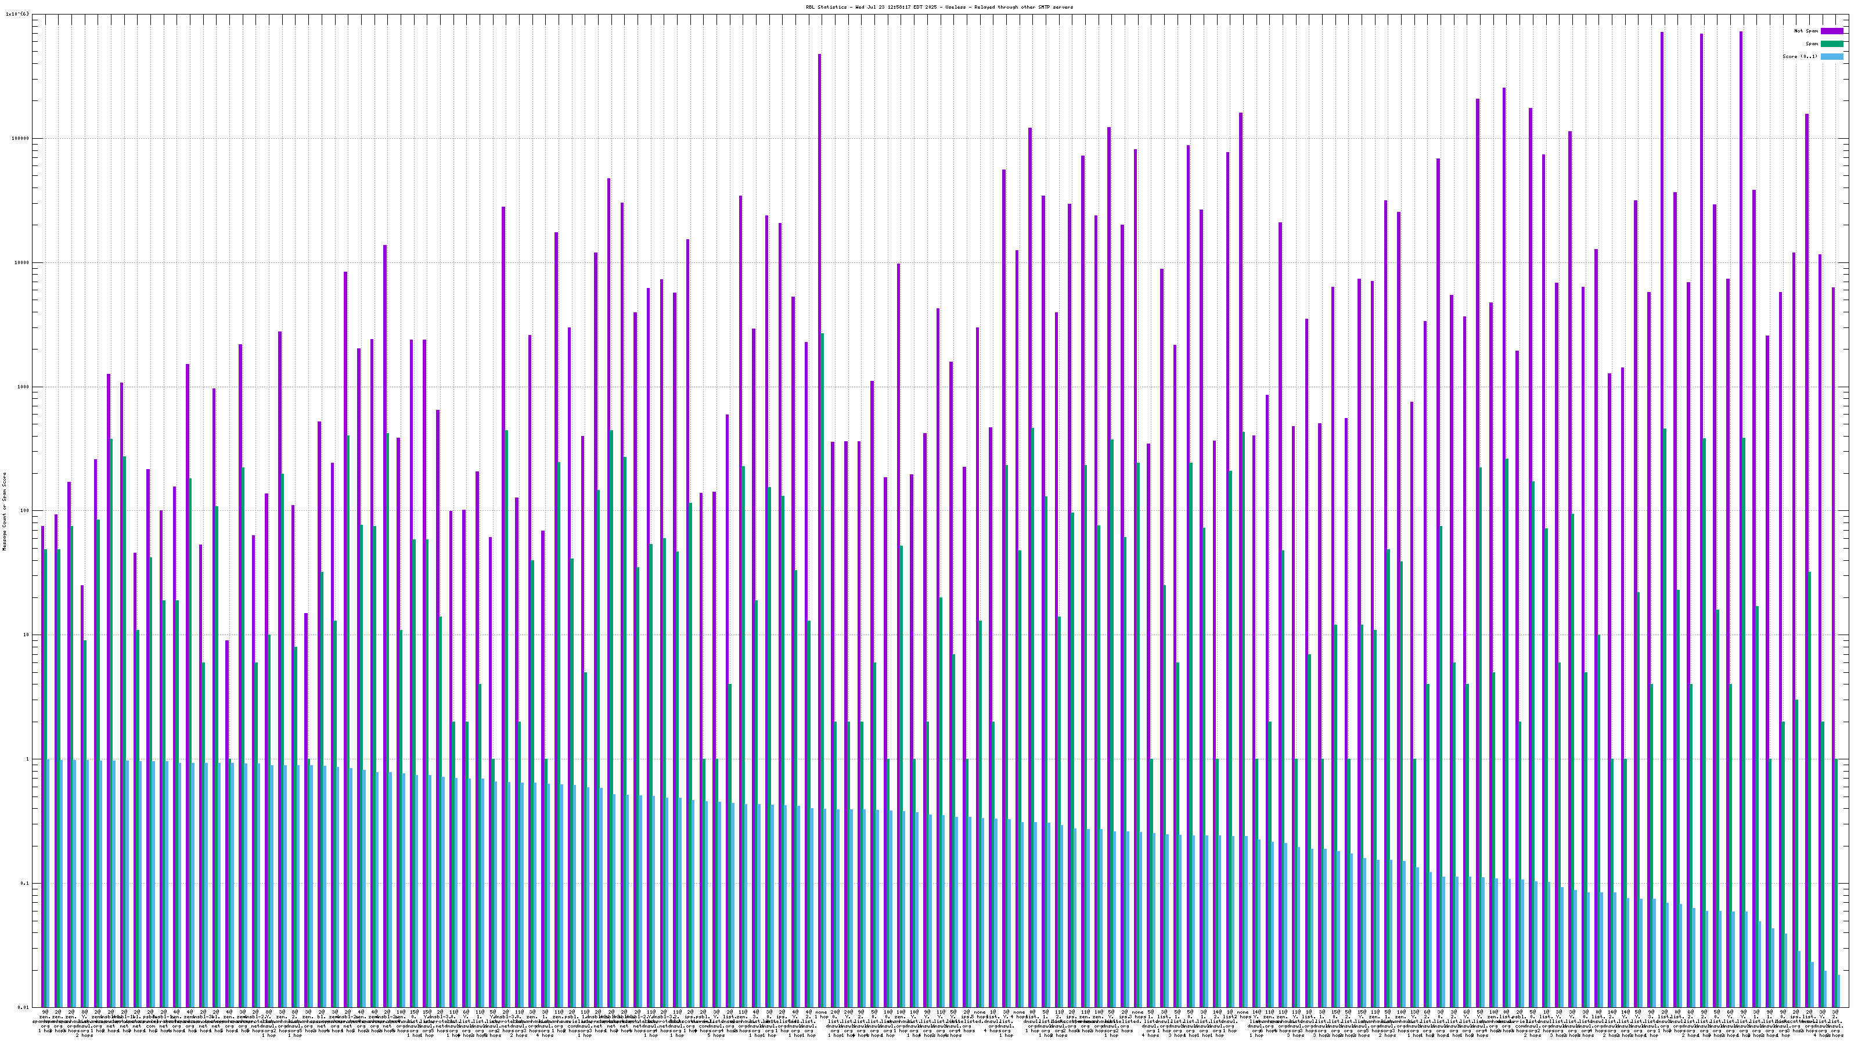
Task: Click the 1x10^(6) top y-axis label
Action: tap(17, 14)
